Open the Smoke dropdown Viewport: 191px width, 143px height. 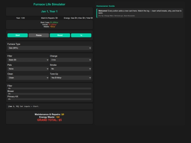71,69
